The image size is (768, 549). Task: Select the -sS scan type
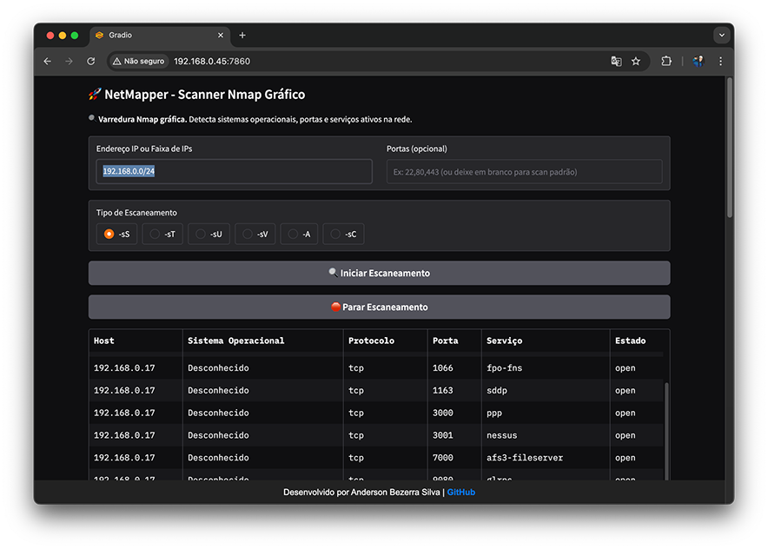click(117, 234)
